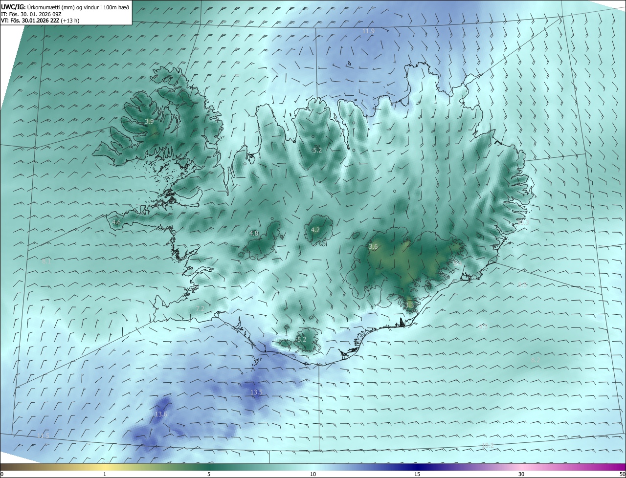The width and height of the screenshot is (626, 478).
Task: Click the 10.3 value off the east coast
Action: coord(524,222)
